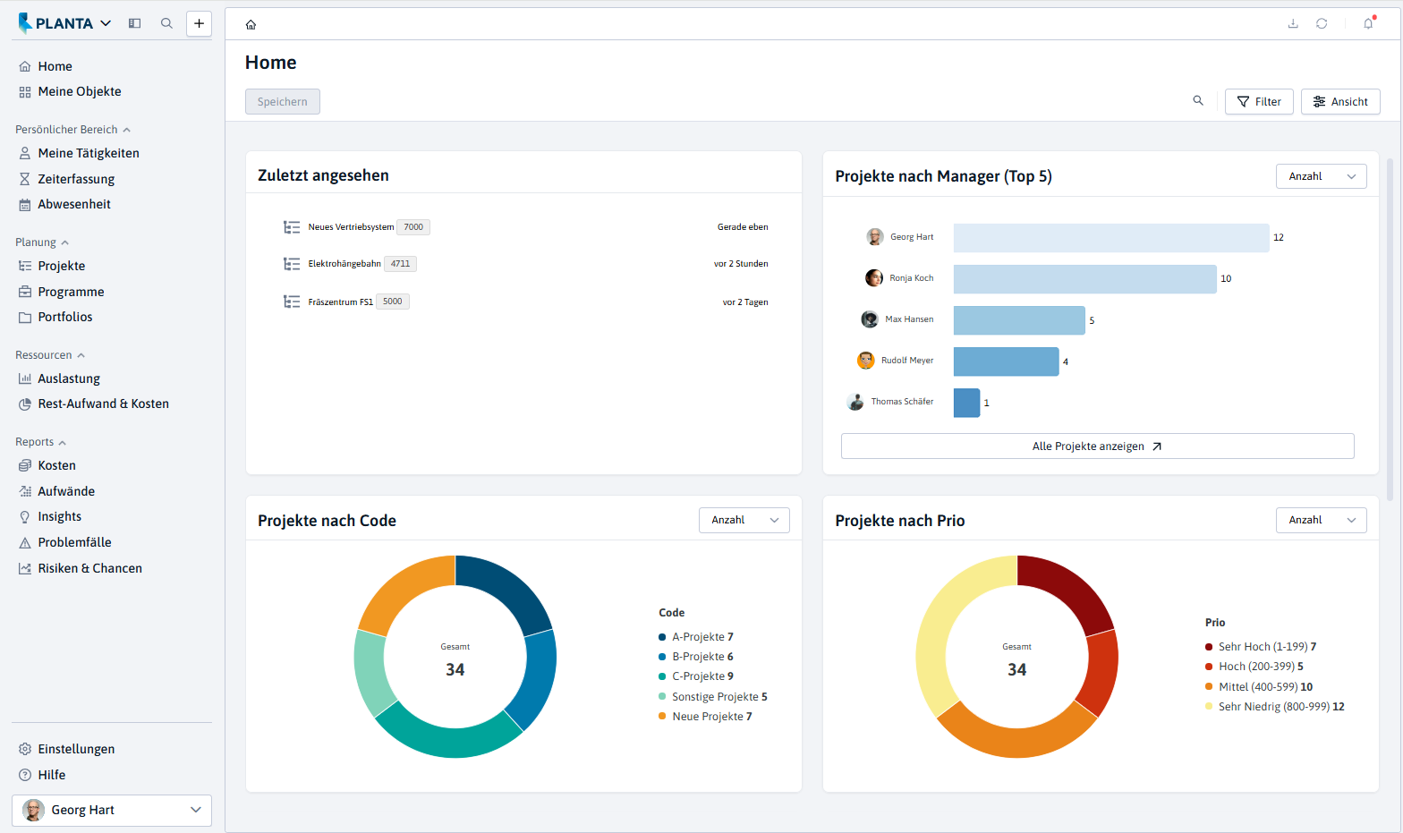This screenshot has width=1403, height=833.
Task: Click Thomas Schäfer's avatar
Action: click(x=855, y=402)
